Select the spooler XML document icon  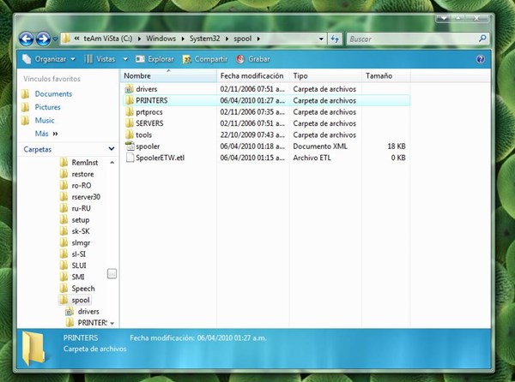click(130, 146)
